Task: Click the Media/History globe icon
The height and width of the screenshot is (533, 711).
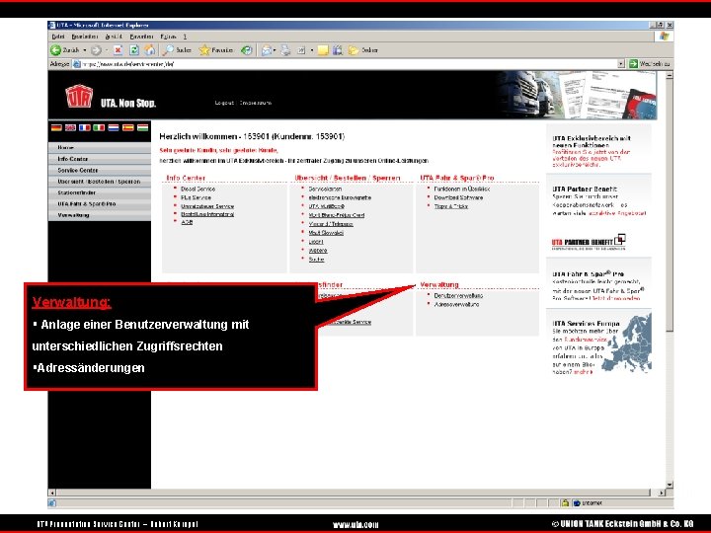Action: (x=246, y=50)
